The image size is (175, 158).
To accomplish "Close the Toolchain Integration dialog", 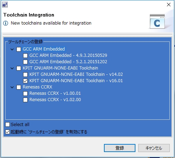I will tap(169, 5).
